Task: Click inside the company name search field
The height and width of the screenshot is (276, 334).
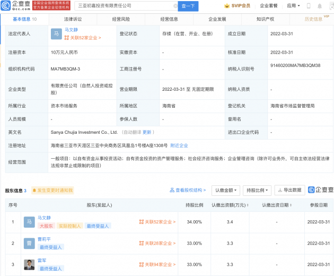Action: tap(125, 6)
